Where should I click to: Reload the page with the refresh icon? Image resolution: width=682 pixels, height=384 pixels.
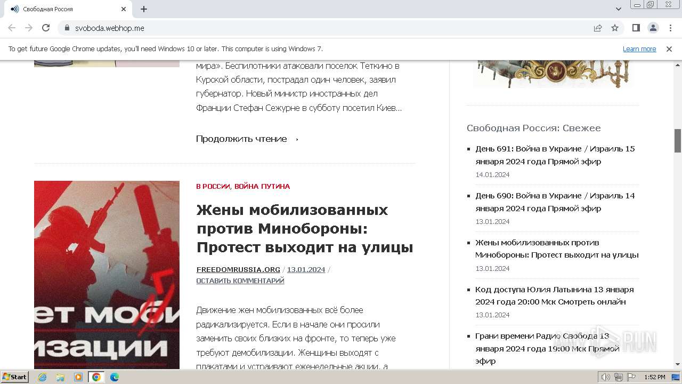coord(46,28)
